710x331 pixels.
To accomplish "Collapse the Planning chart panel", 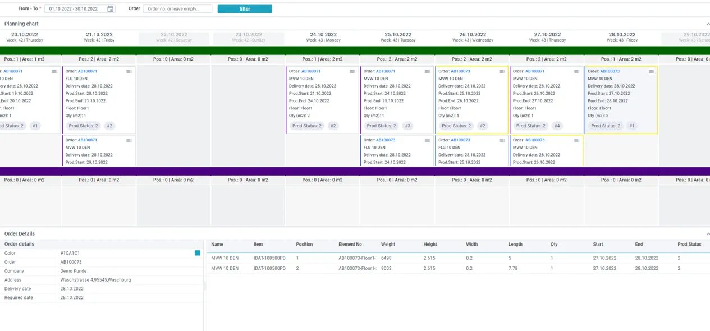I will [x=707, y=24].
